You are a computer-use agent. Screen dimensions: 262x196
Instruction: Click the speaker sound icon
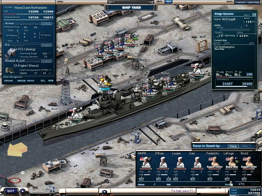coord(105,192)
